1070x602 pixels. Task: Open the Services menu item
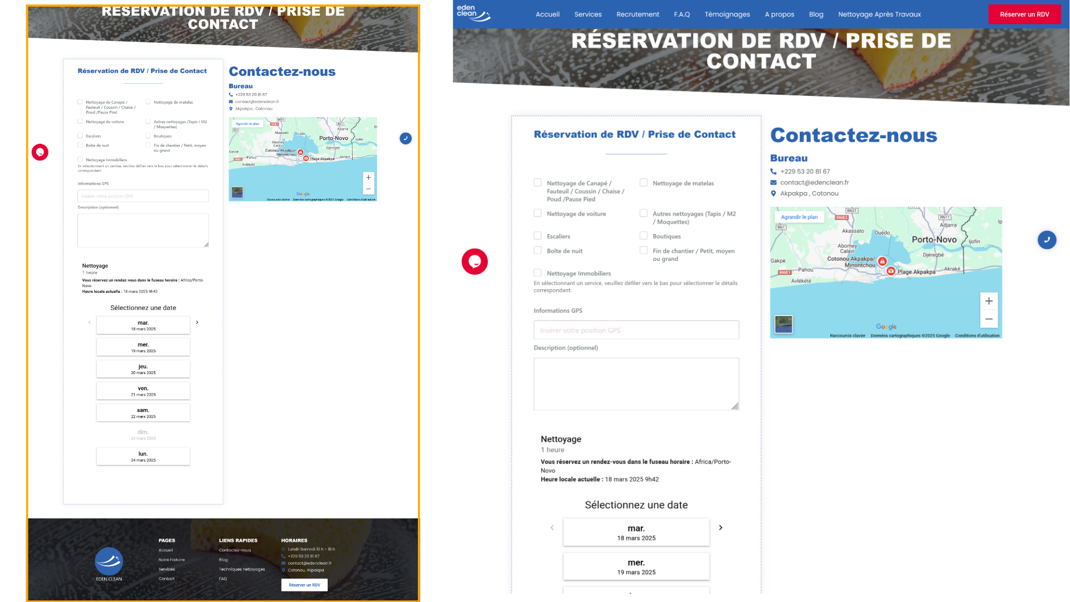[x=588, y=14]
